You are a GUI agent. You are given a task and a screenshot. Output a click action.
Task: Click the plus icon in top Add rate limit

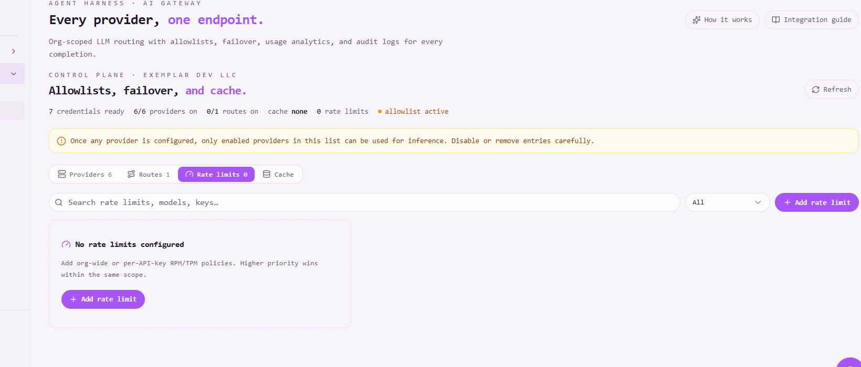[x=787, y=202]
